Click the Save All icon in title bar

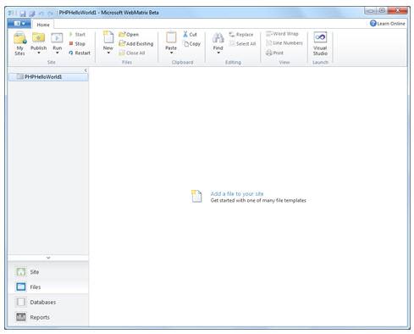(x=32, y=13)
